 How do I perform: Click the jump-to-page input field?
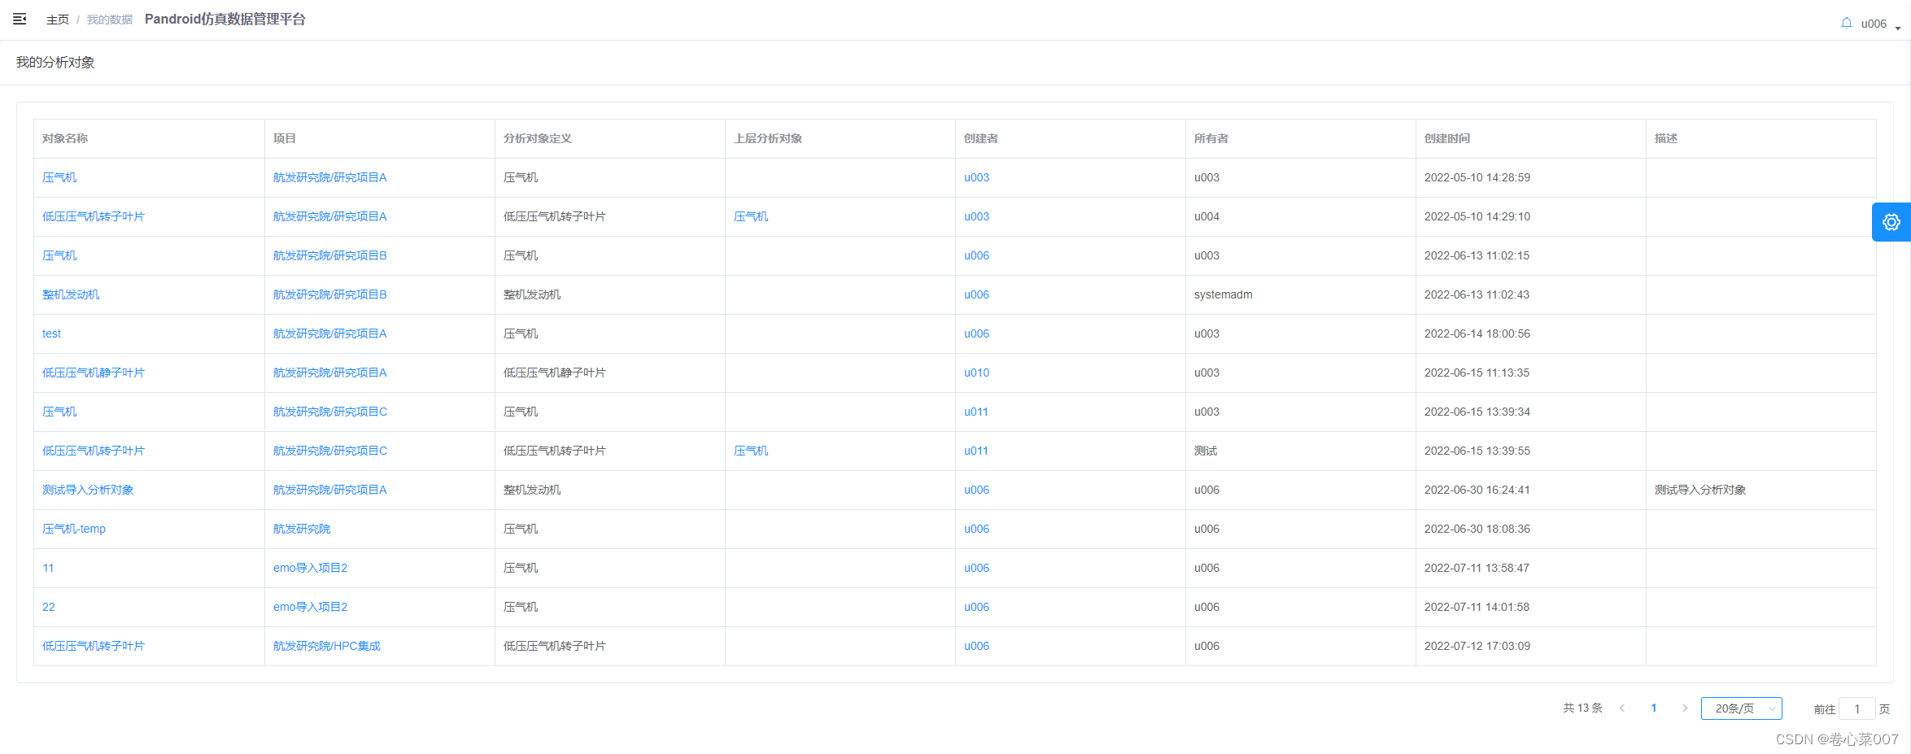click(1856, 709)
